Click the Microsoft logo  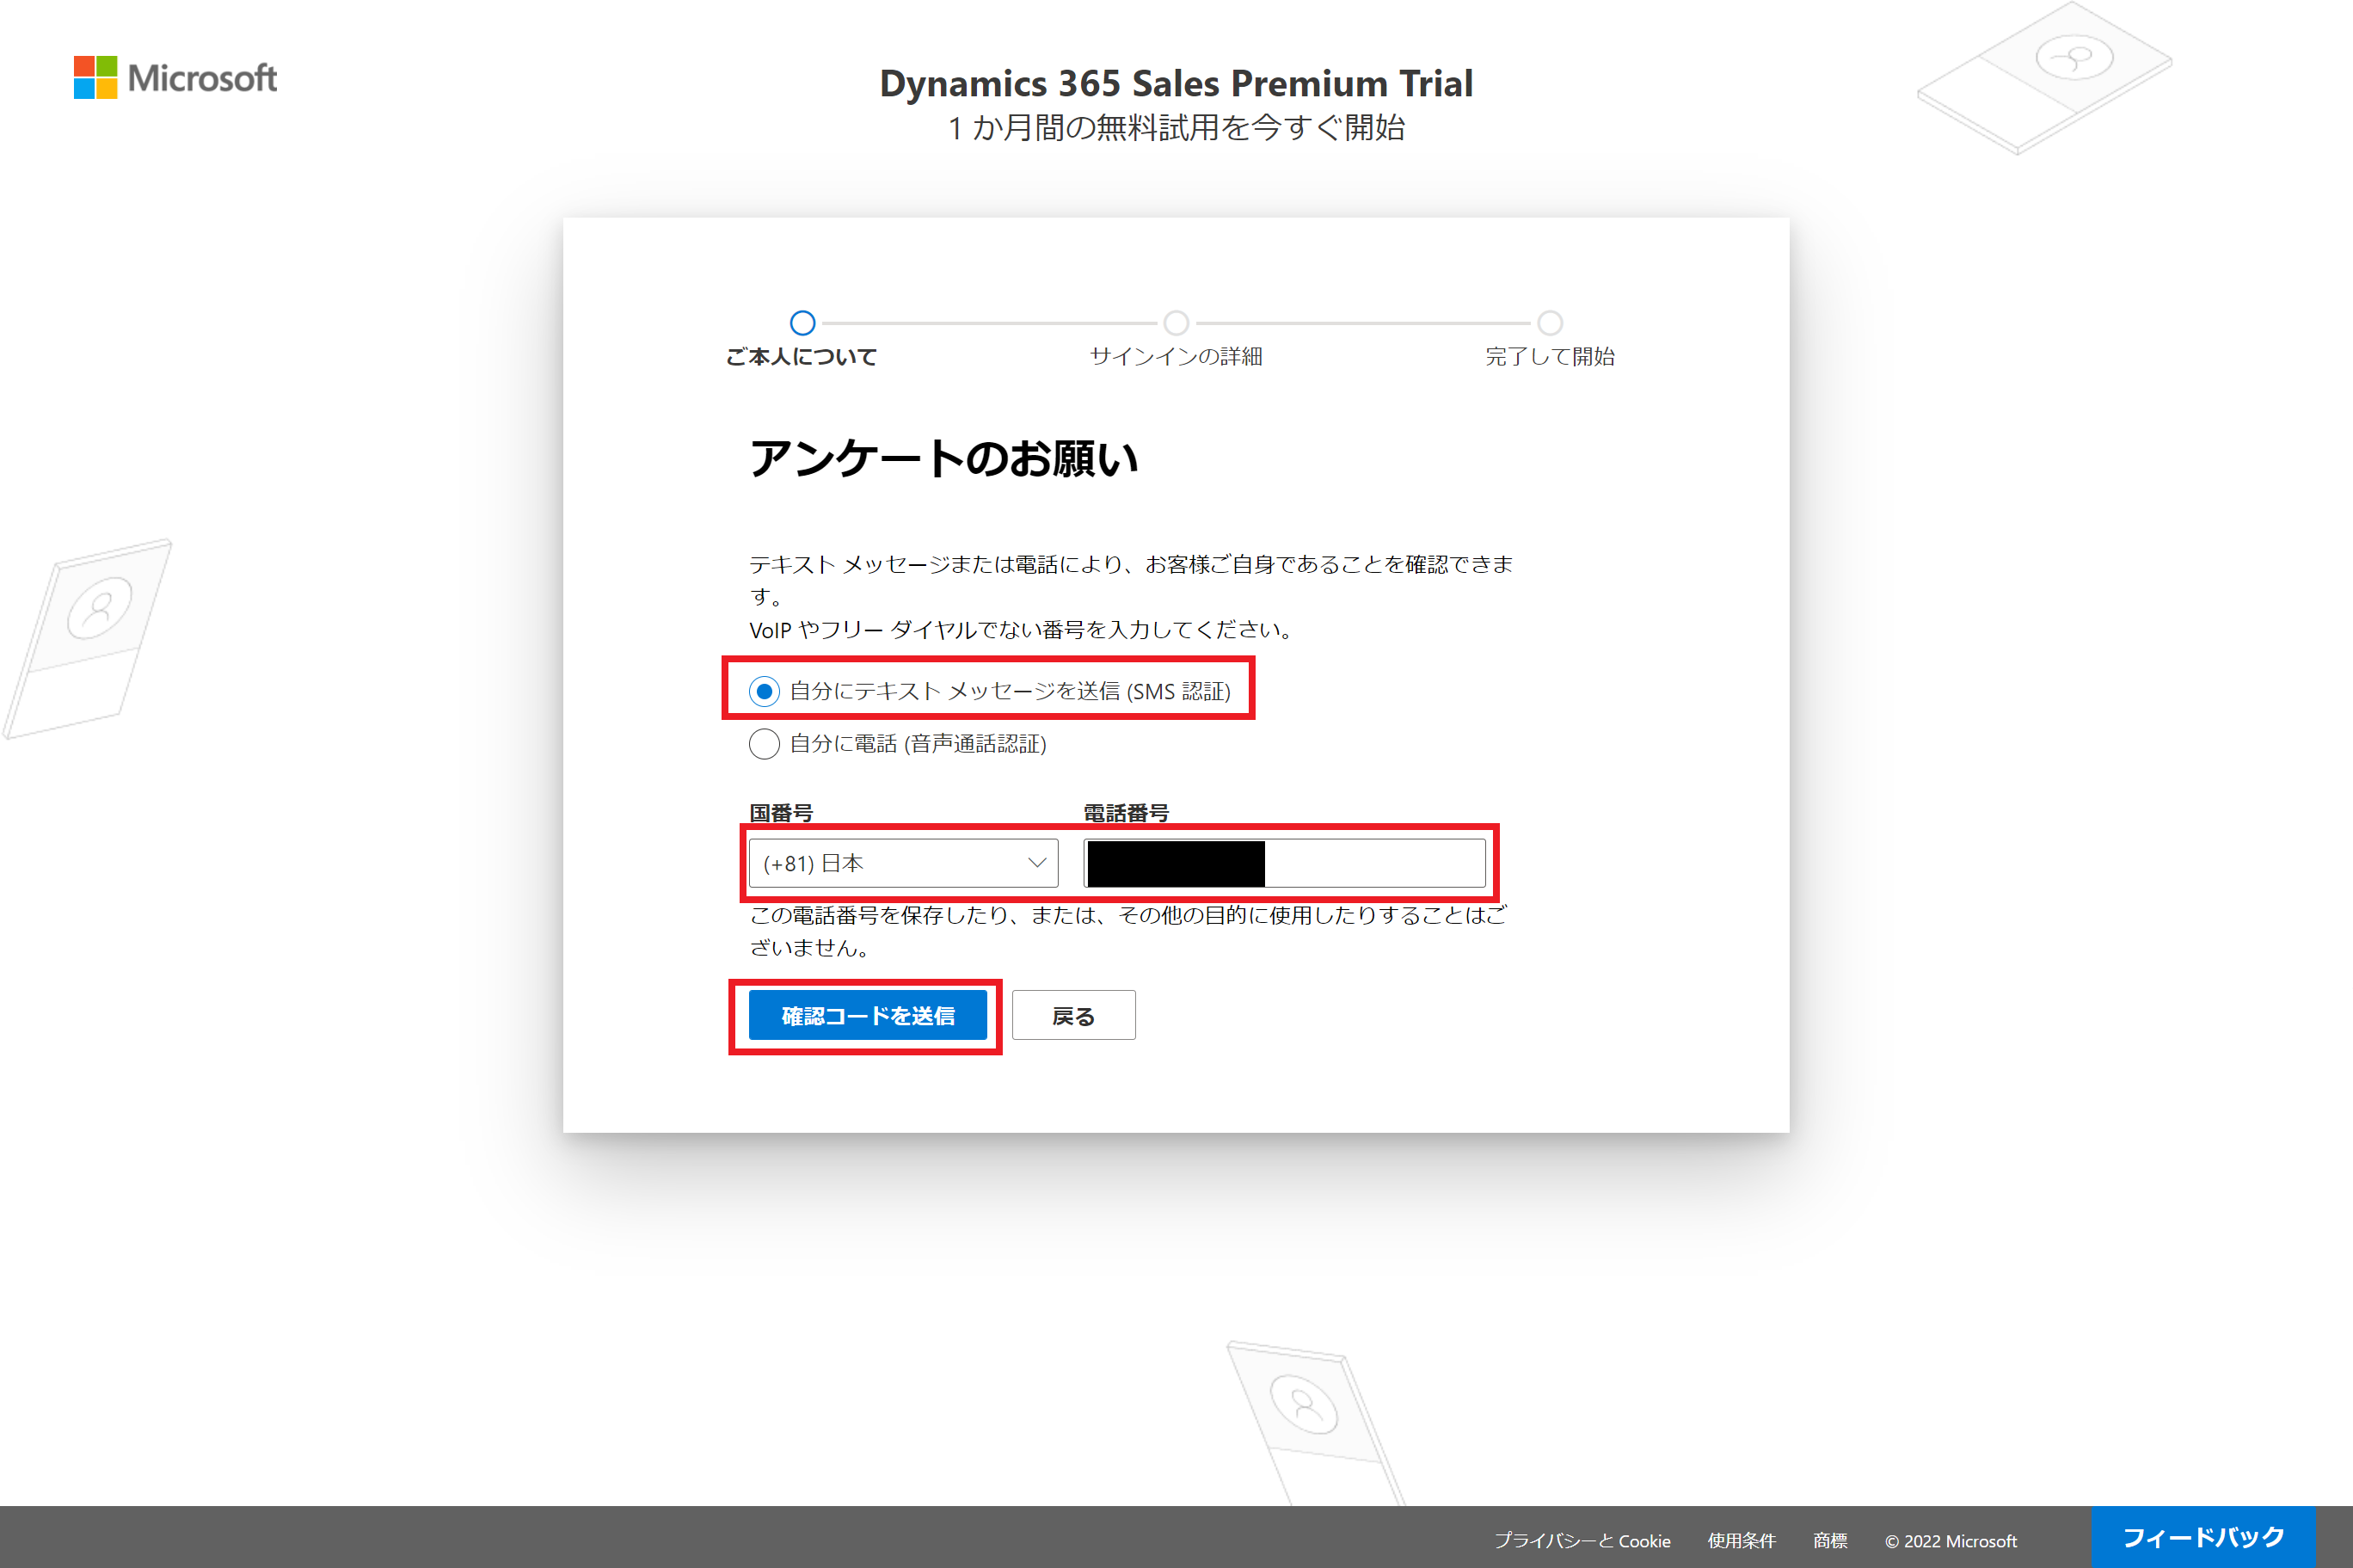click(175, 77)
